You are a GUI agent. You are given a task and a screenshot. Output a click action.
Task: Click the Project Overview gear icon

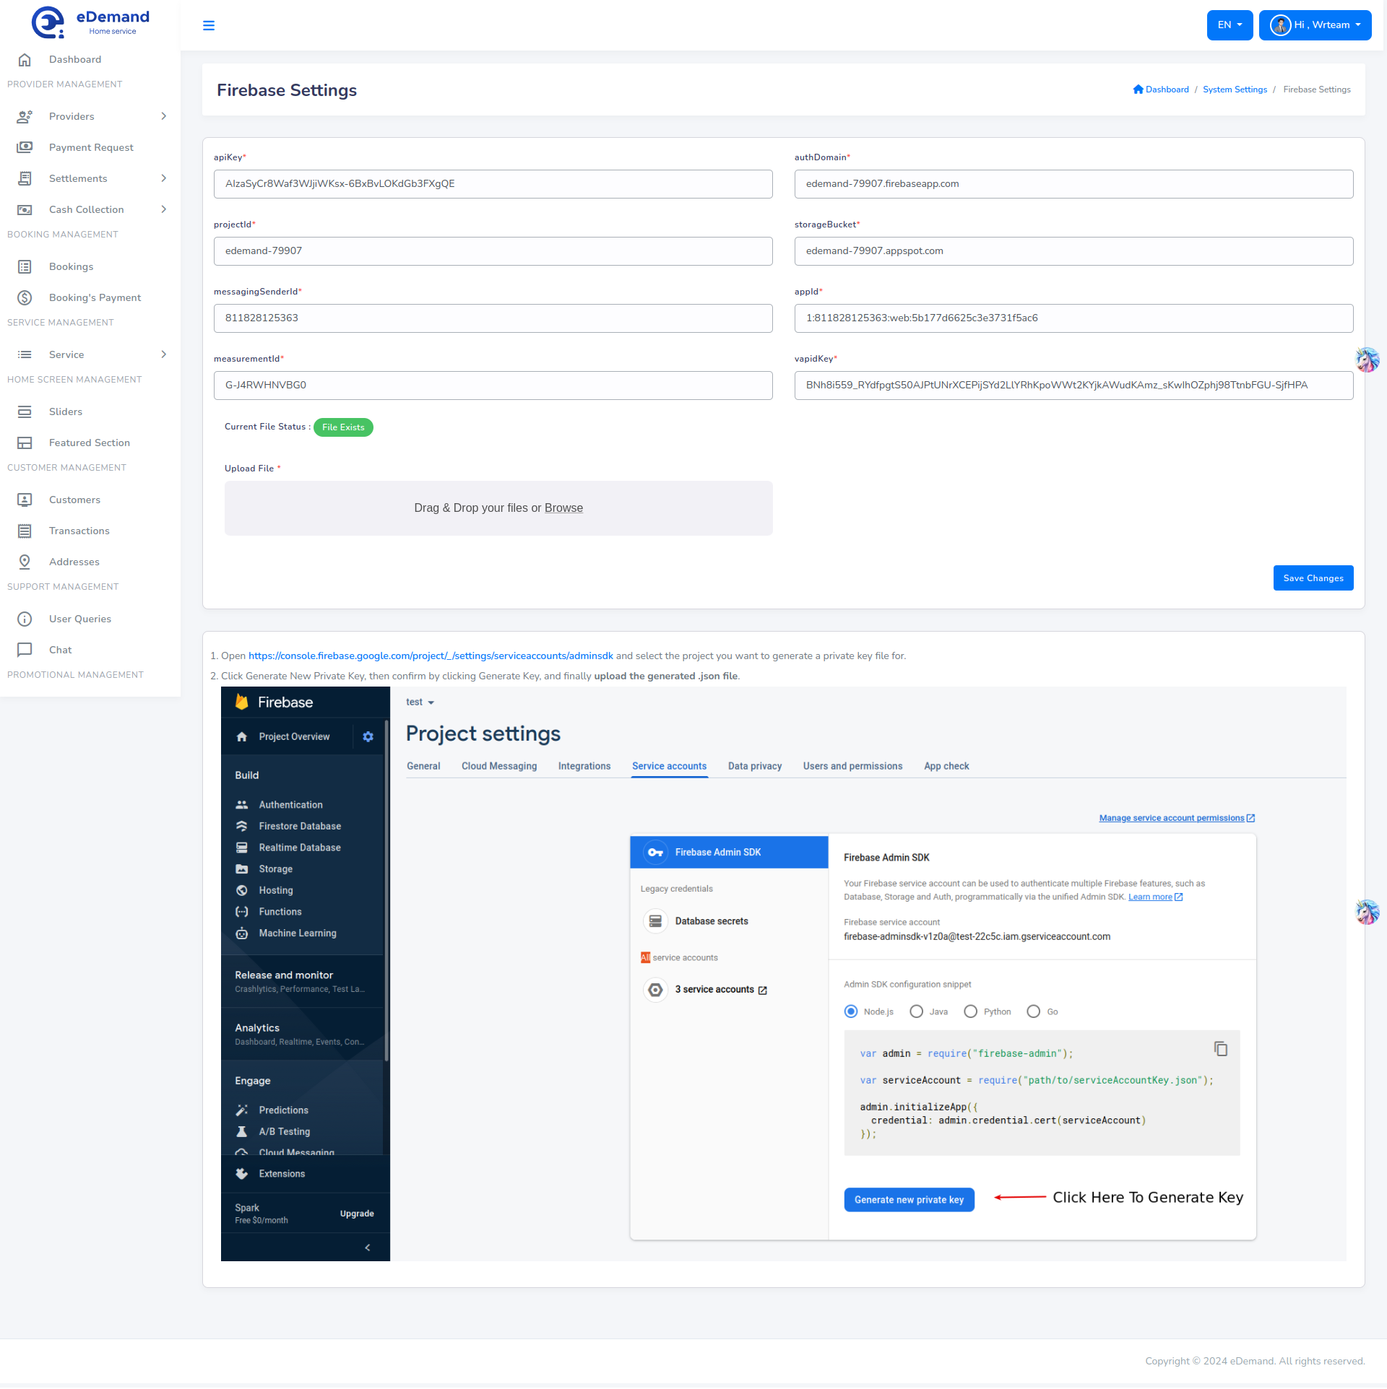[x=368, y=737]
